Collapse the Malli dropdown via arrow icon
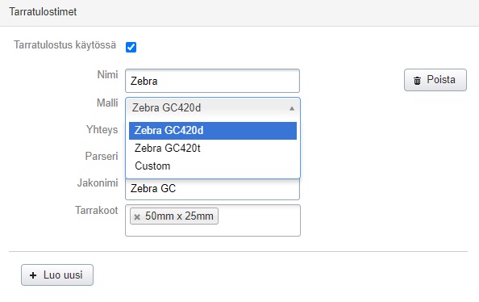This screenshot has height=302, width=479. [x=292, y=108]
